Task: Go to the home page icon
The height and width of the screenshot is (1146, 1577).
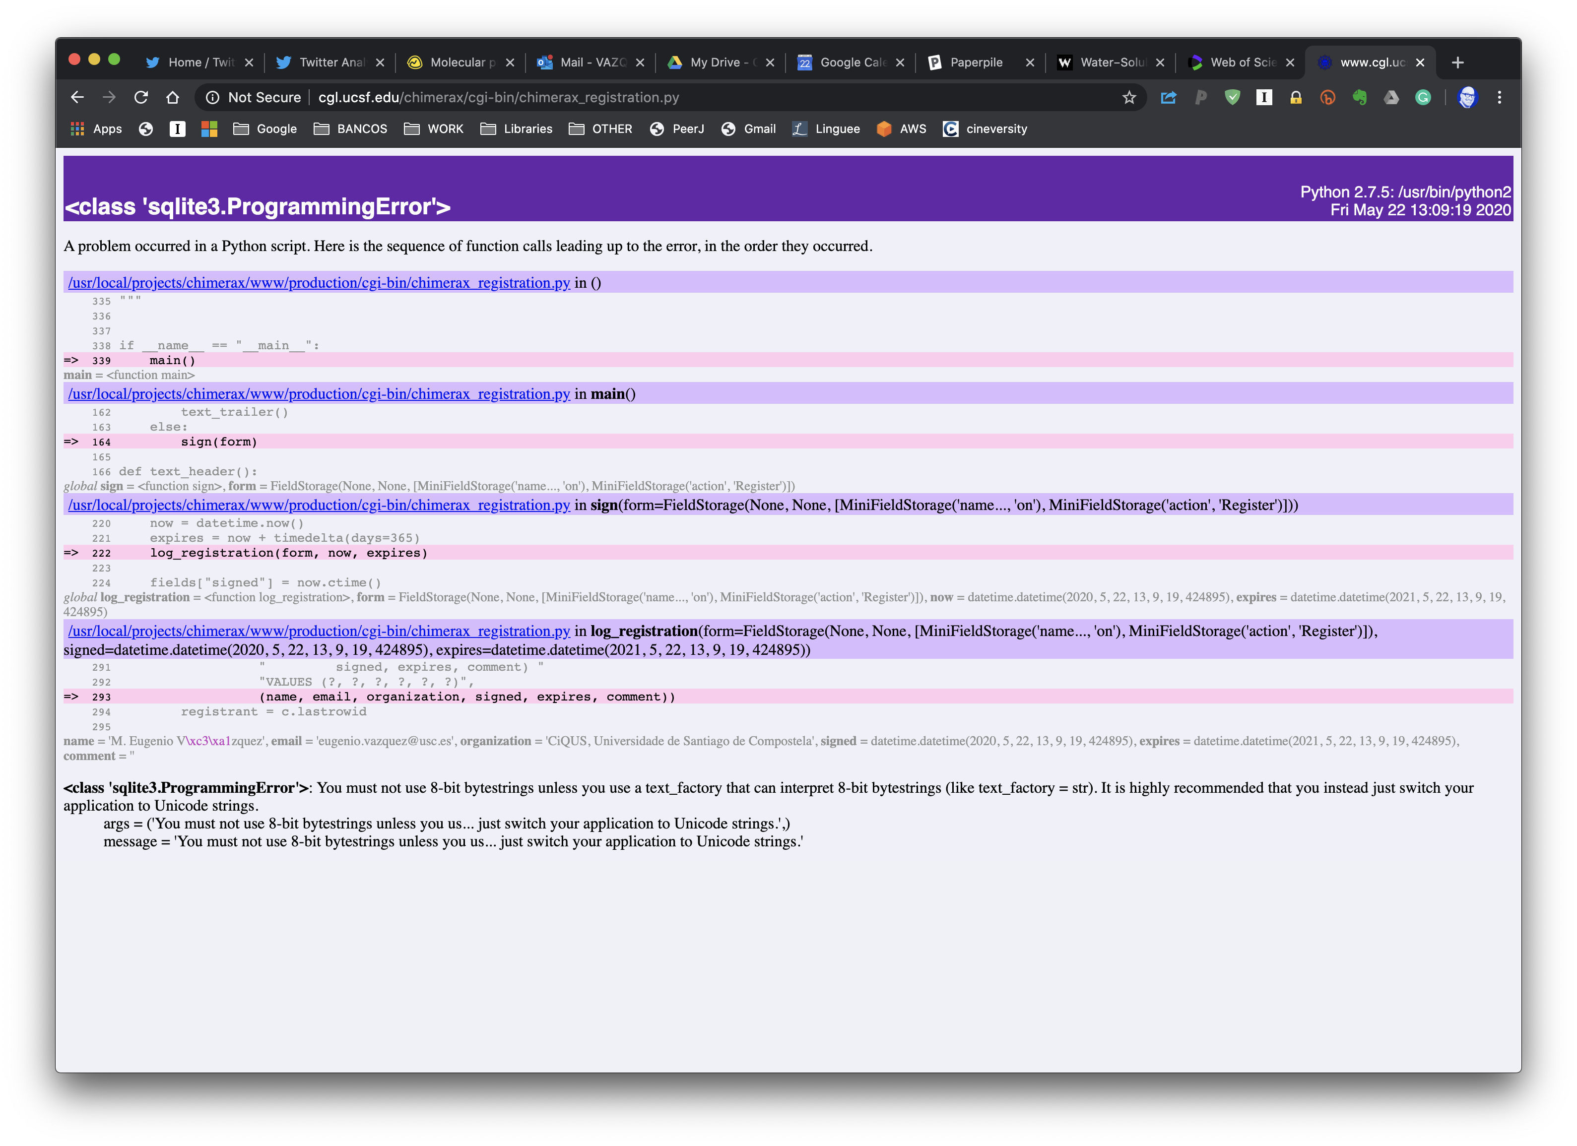Action: point(173,97)
